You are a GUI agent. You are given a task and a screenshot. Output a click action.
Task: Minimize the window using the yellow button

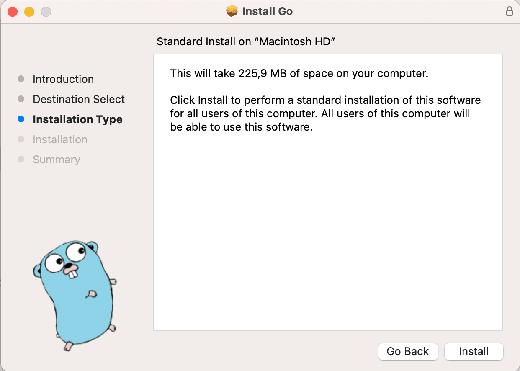click(x=29, y=12)
